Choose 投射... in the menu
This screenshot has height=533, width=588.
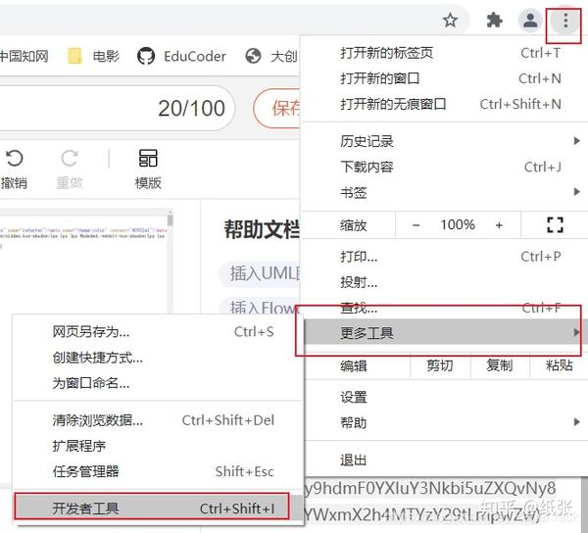[x=444, y=282]
